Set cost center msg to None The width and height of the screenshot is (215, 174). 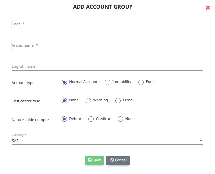[64, 101]
